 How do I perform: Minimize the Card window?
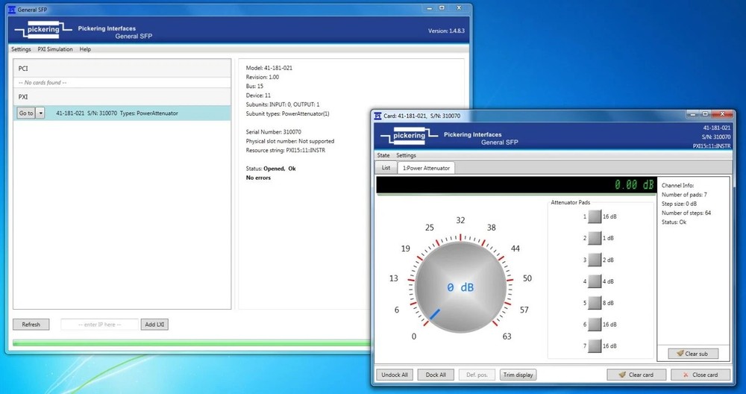pyautogui.click(x=693, y=114)
